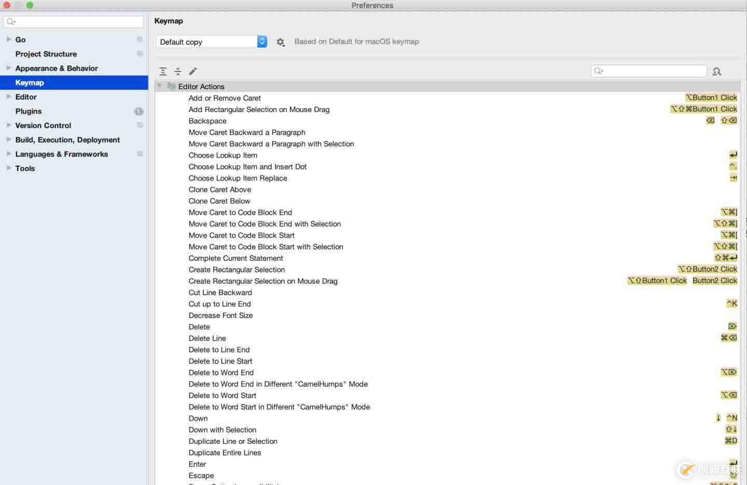
Task: Select the Add or Remove Caret action
Action: (x=225, y=98)
